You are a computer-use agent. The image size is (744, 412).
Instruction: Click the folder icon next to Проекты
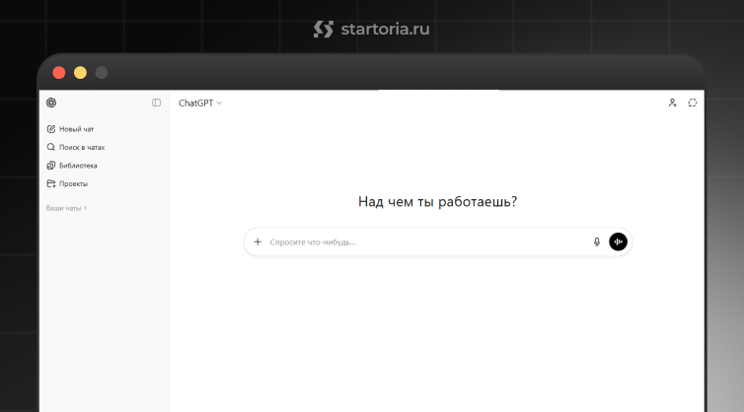(x=51, y=183)
